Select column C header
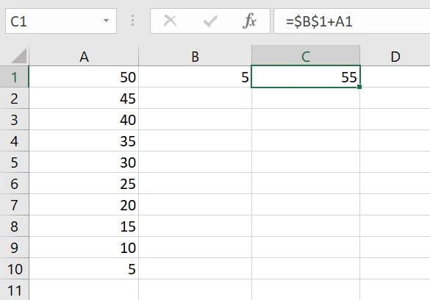Screen dimensions: 430x300 point(306,57)
